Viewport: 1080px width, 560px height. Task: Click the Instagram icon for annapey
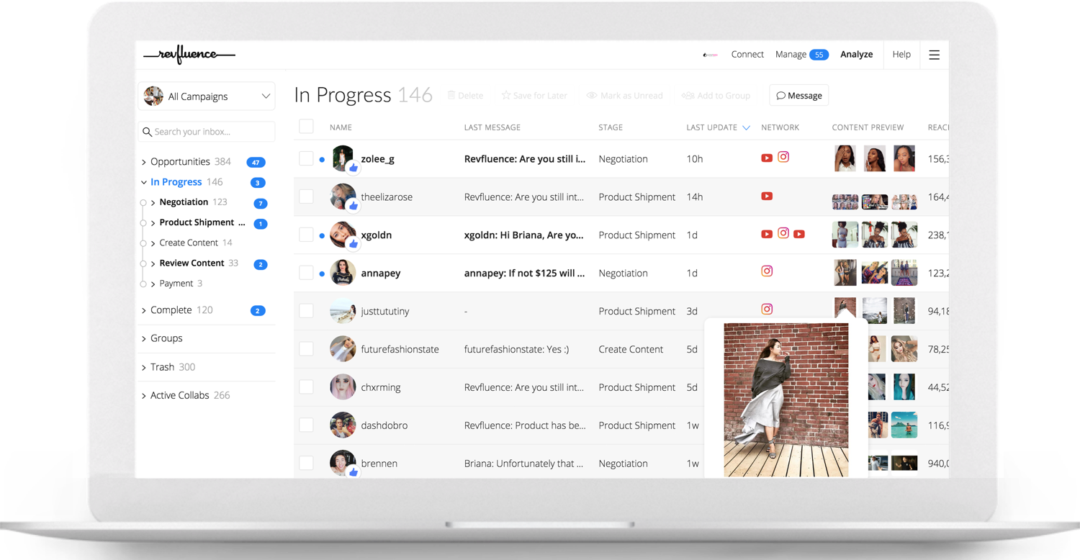[x=767, y=271]
